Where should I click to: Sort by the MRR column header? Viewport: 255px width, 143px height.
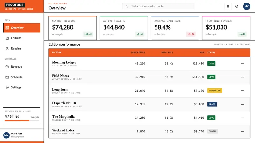pos(202,53)
